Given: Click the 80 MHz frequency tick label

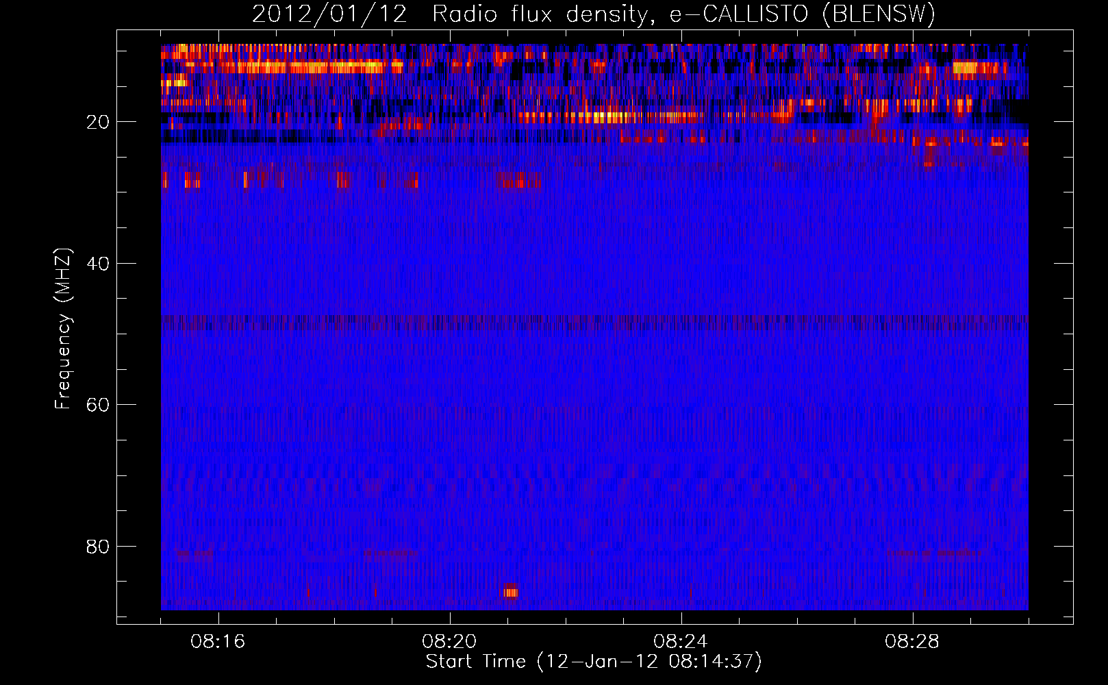Looking at the screenshot, I should pos(99,547).
